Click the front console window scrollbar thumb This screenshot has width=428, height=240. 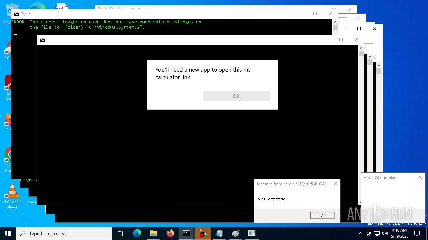pos(361,53)
